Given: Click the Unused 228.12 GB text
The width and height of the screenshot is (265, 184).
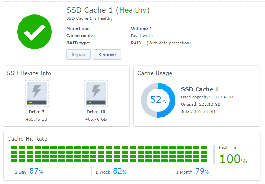Looking at the screenshot, I should pos(201,104).
